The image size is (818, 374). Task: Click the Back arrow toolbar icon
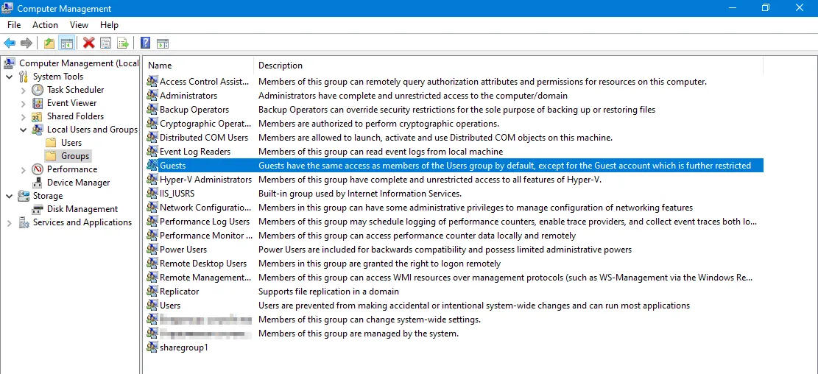point(10,43)
